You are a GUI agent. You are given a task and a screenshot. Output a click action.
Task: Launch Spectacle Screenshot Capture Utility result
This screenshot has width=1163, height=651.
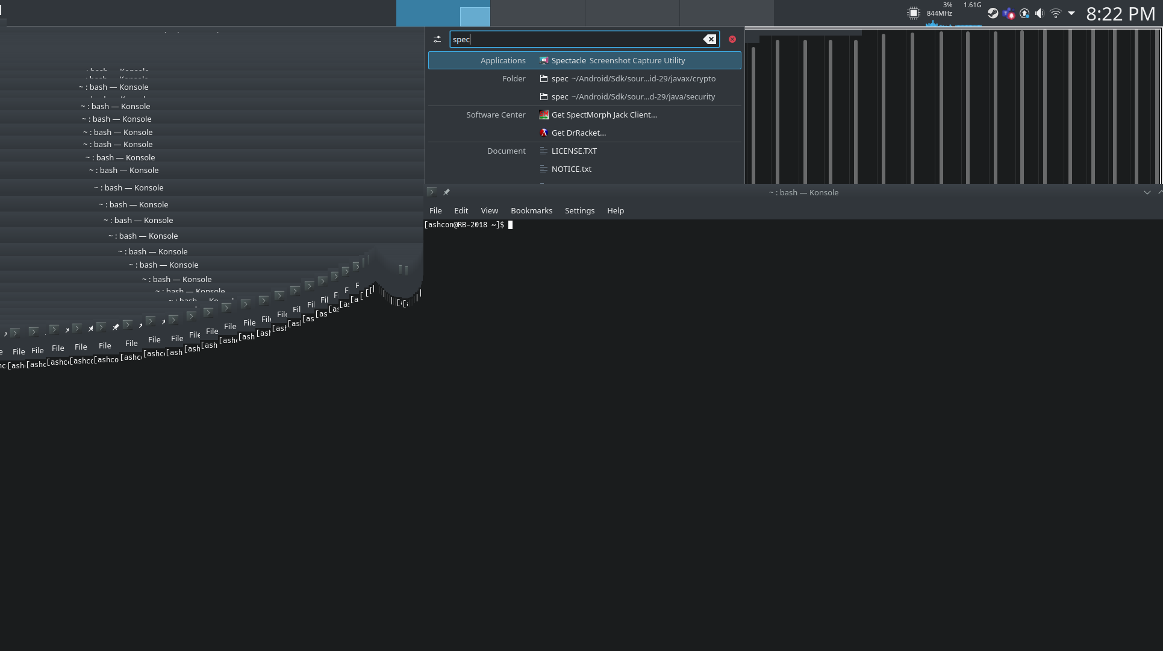pyautogui.click(x=617, y=60)
